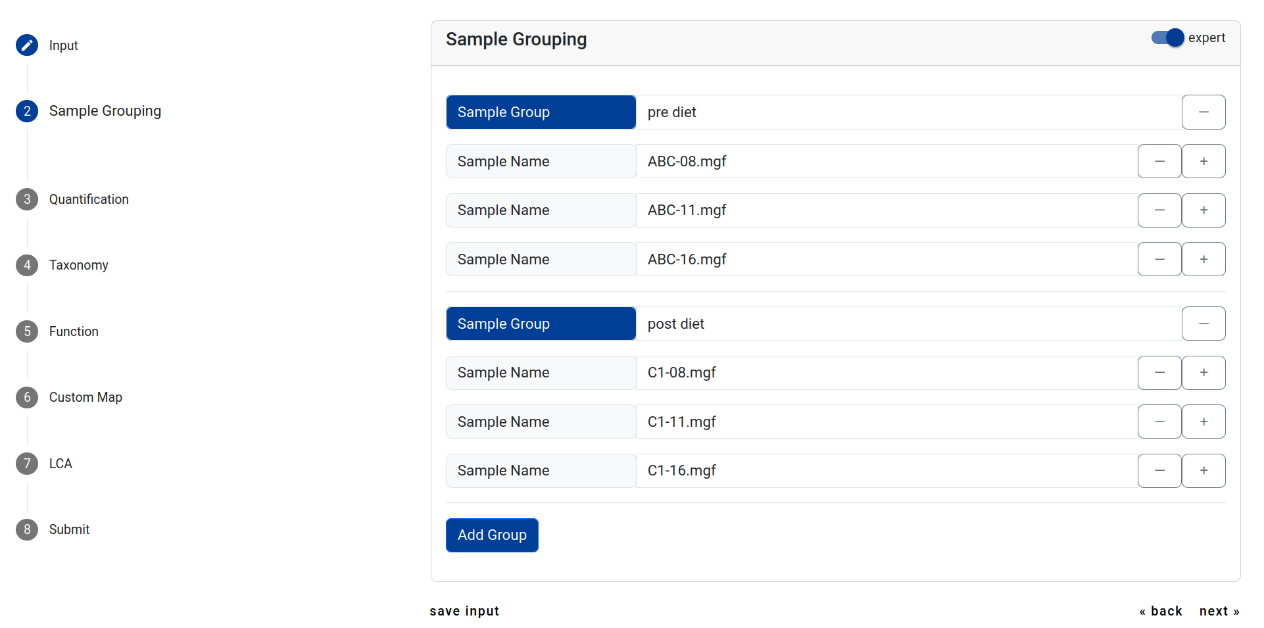The height and width of the screenshot is (628, 1264).
Task: Click the save input link
Action: (x=464, y=611)
